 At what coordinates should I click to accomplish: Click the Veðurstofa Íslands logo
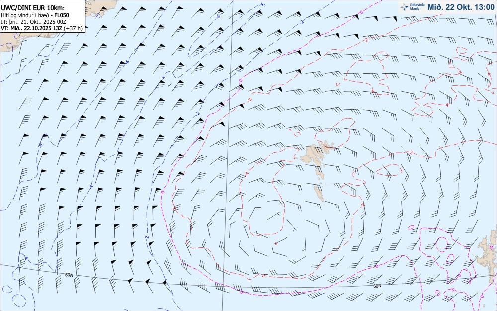click(412, 7)
